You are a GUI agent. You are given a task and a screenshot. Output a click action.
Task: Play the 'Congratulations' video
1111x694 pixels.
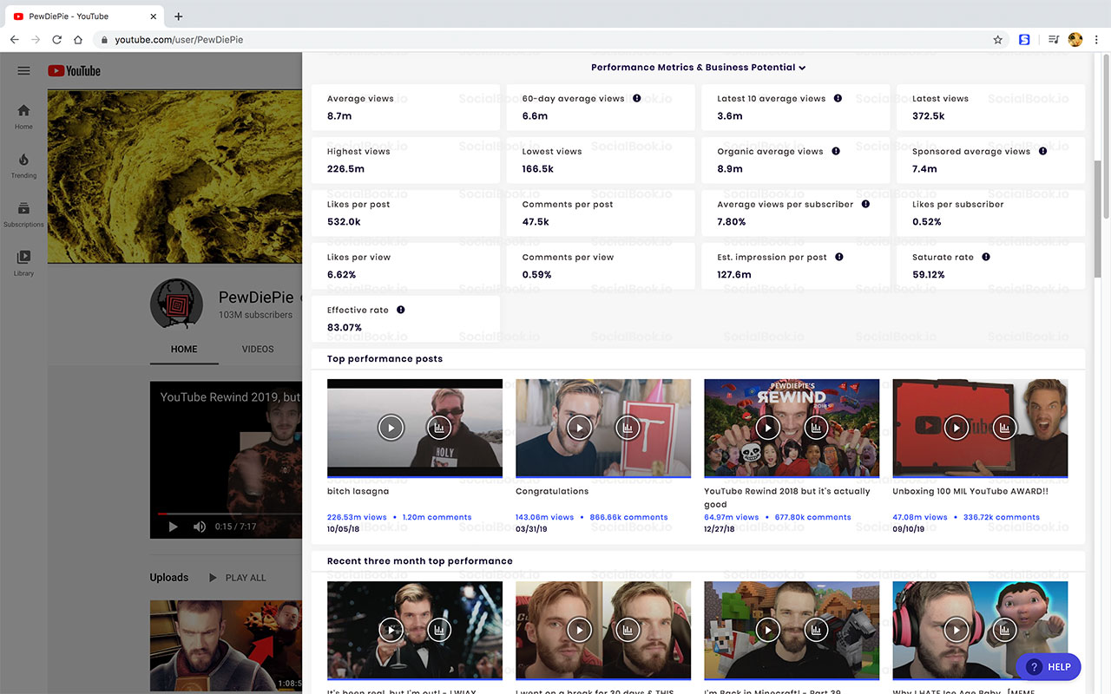[x=580, y=427]
